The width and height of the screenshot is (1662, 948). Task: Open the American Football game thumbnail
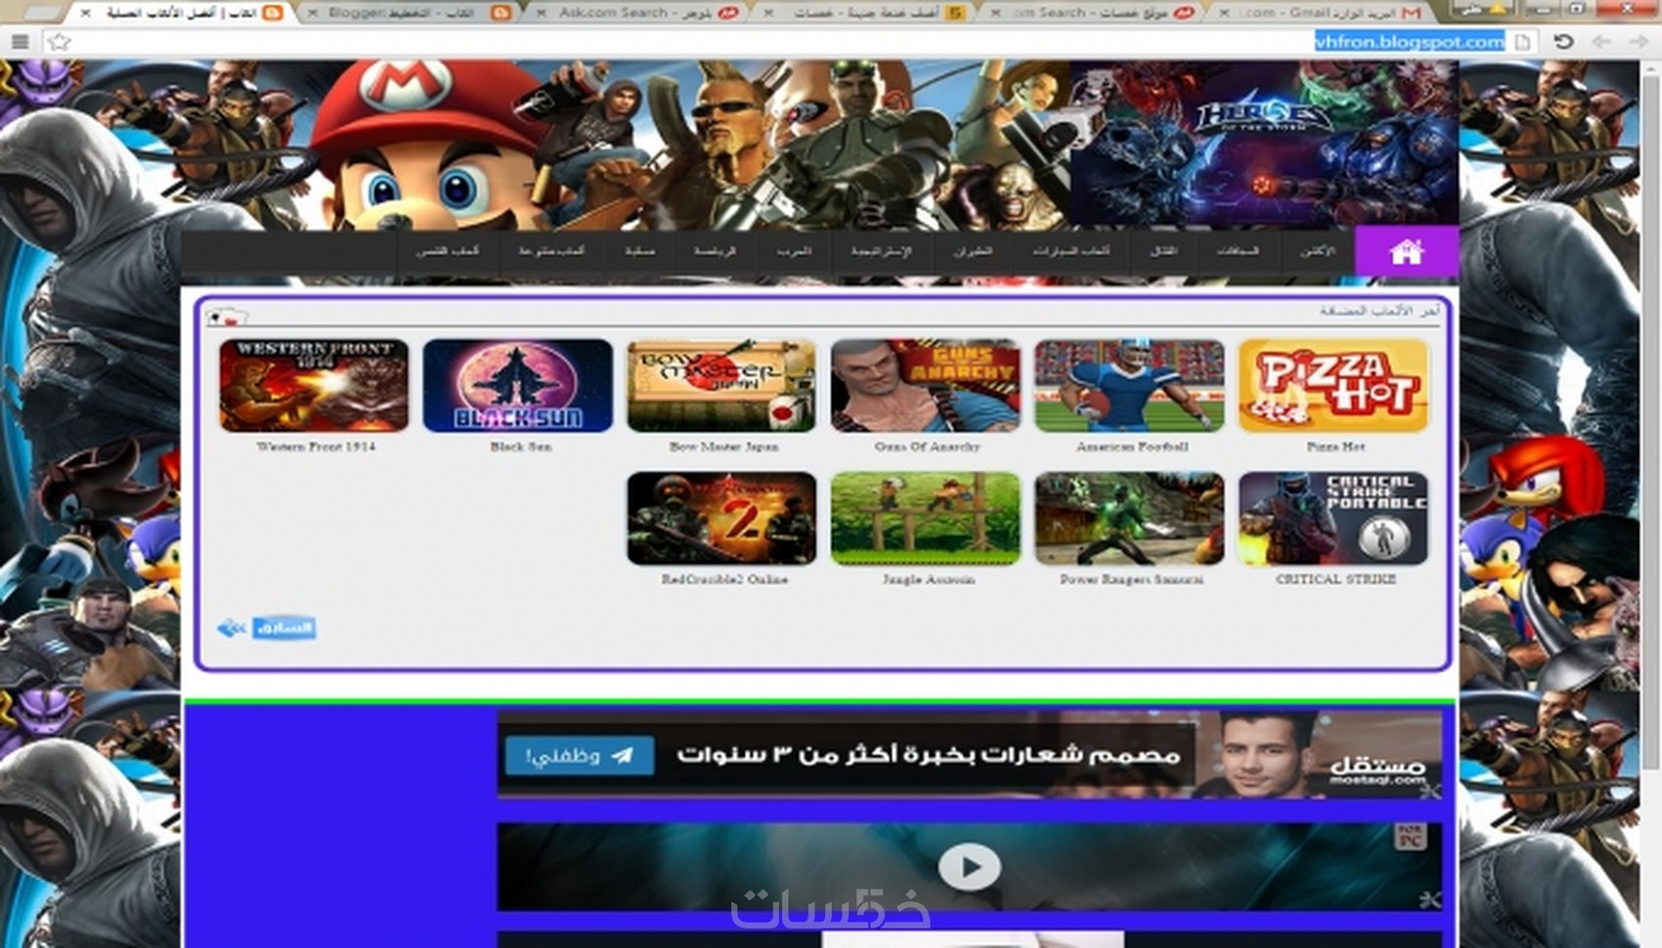click(1129, 385)
